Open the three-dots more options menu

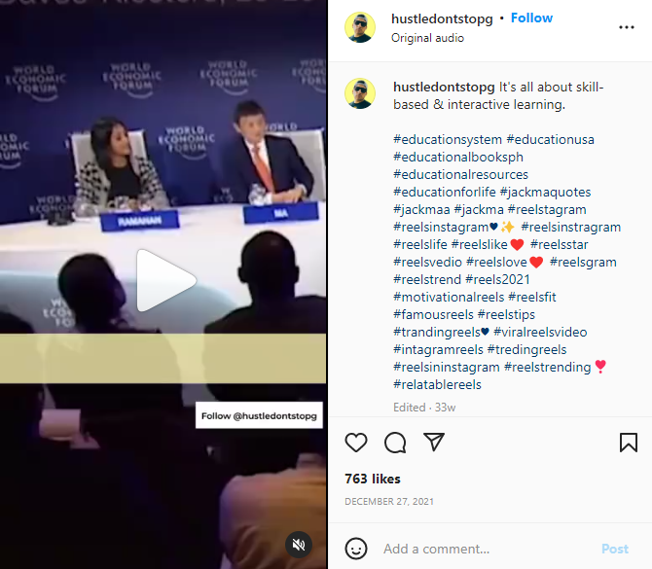[627, 27]
